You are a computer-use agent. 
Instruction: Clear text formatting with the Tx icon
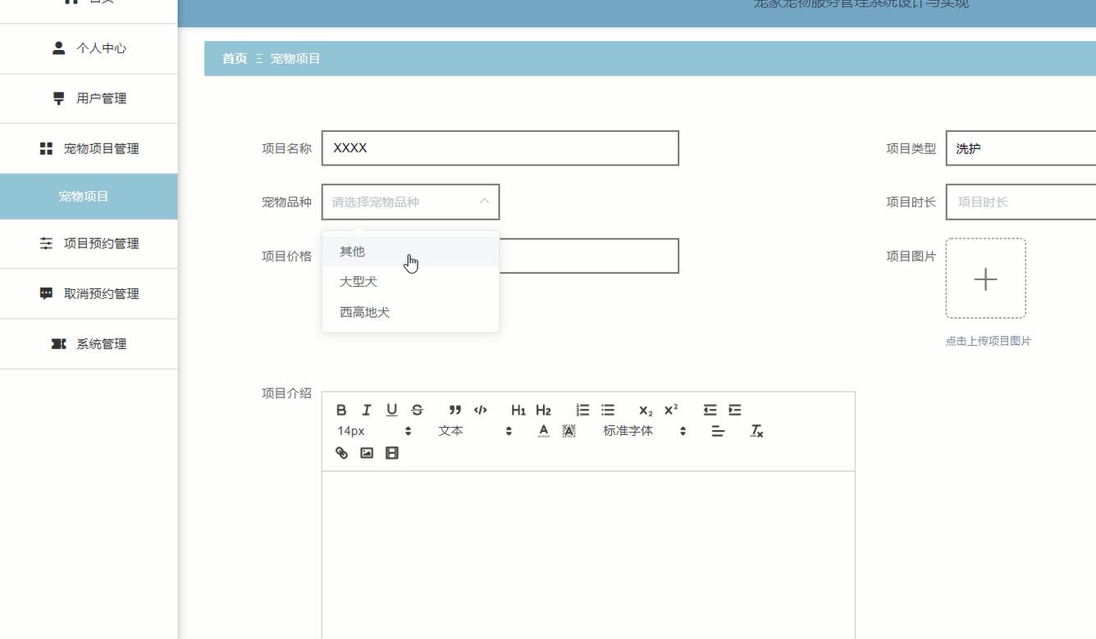(756, 430)
